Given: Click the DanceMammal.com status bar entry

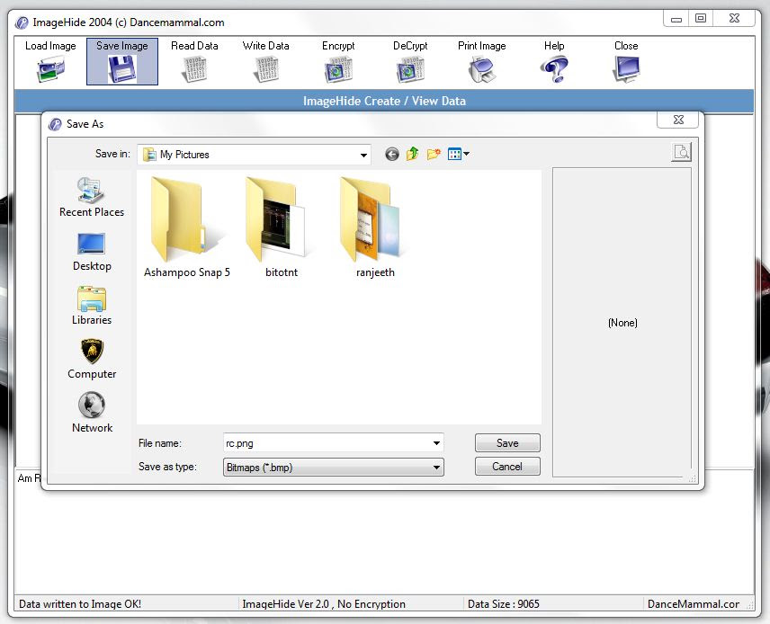Looking at the screenshot, I should [694, 604].
